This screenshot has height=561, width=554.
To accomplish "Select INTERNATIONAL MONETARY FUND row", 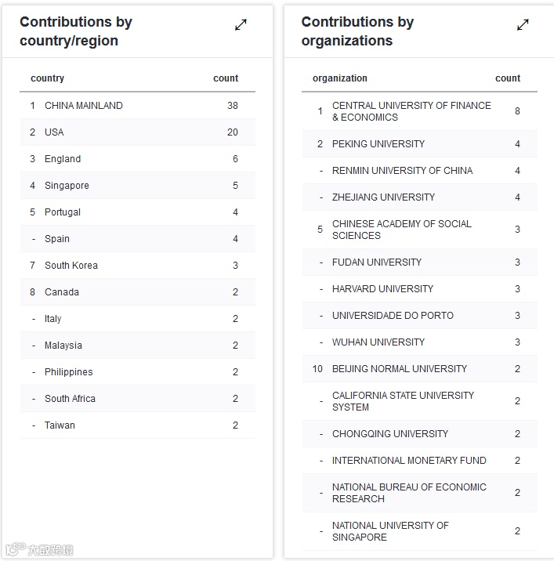I will click(409, 461).
